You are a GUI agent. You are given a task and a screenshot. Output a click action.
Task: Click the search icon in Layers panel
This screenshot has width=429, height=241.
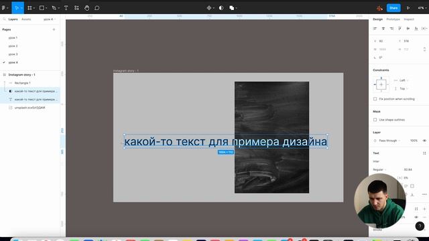(x=4, y=19)
